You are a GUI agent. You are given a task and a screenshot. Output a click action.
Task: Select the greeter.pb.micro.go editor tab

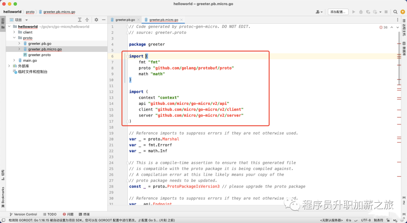click(164, 20)
